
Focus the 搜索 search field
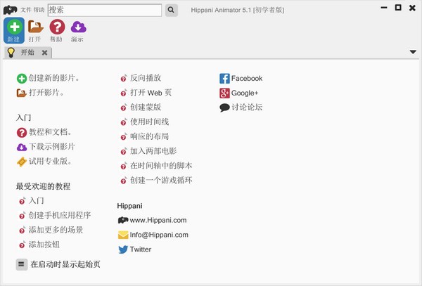(105, 11)
